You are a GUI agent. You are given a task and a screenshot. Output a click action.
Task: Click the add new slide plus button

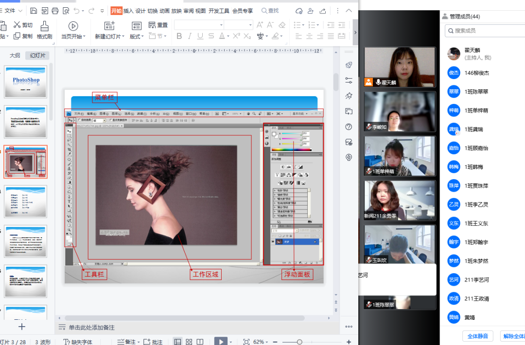coord(22,327)
